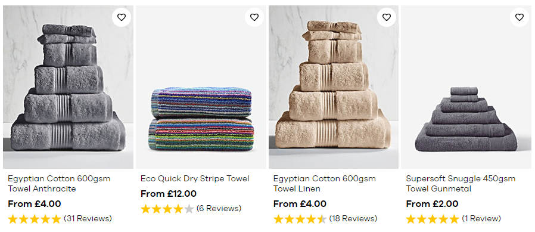Screen dimensions: 535x232
Task: Click the five-star rating under Anthracite towel
Action: coord(35,219)
